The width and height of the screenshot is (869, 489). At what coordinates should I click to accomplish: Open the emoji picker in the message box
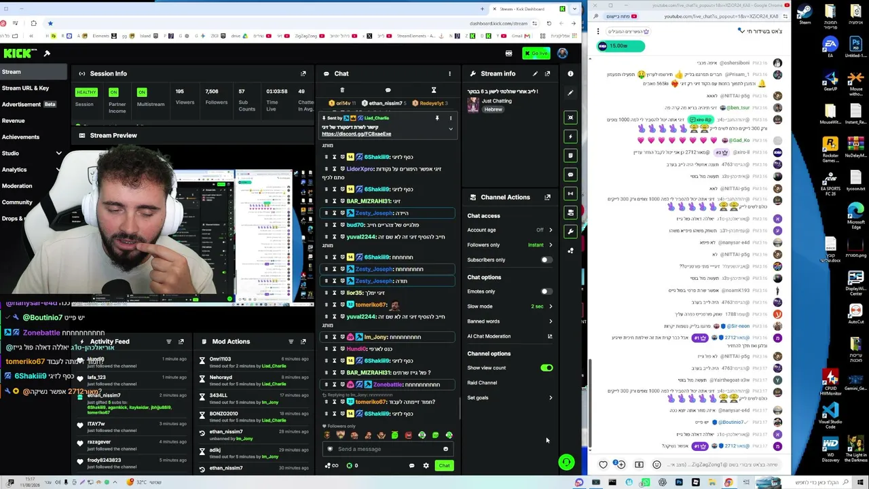pyautogui.click(x=445, y=449)
